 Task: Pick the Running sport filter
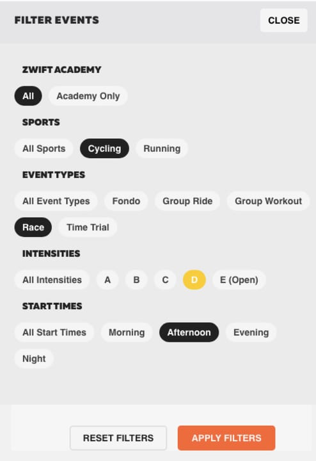pyautogui.click(x=162, y=149)
